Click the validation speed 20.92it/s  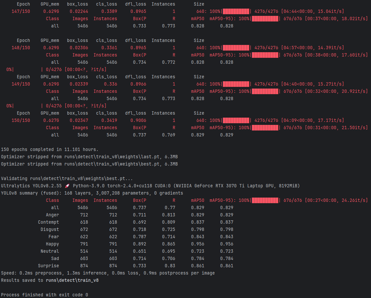(354, 91)
